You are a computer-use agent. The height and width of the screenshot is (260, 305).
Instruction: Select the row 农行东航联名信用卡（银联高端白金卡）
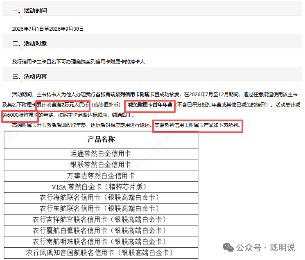pos(101,209)
